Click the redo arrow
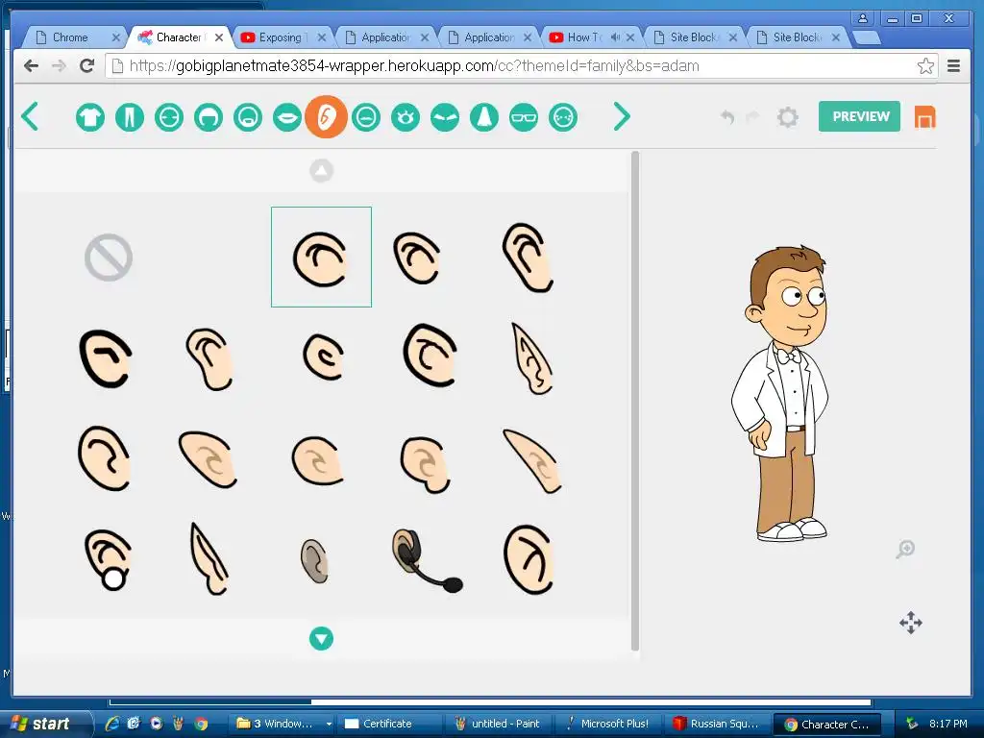This screenshot has height=738, width=984. point(752,116)
